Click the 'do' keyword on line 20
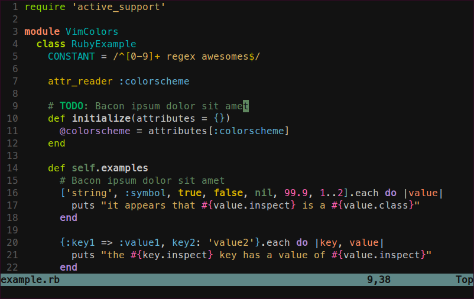 click(x=301, y=242)
